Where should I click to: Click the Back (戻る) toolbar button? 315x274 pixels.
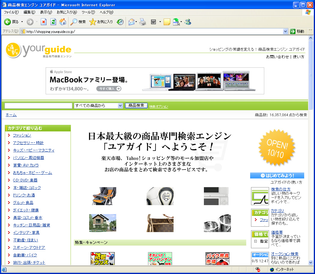tap(11, 22)
